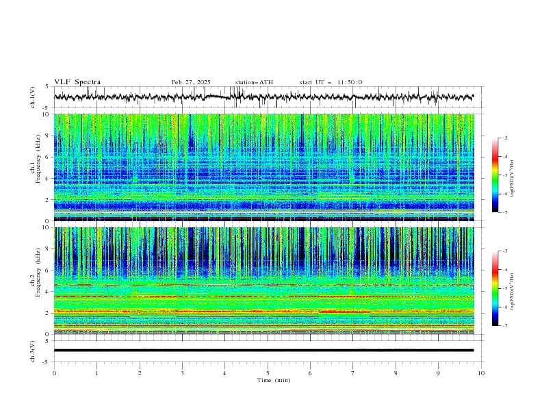542x419 pixels.
Task: Click the "2" kHz tick on ch.2 frequency axis
Action: 49,313
